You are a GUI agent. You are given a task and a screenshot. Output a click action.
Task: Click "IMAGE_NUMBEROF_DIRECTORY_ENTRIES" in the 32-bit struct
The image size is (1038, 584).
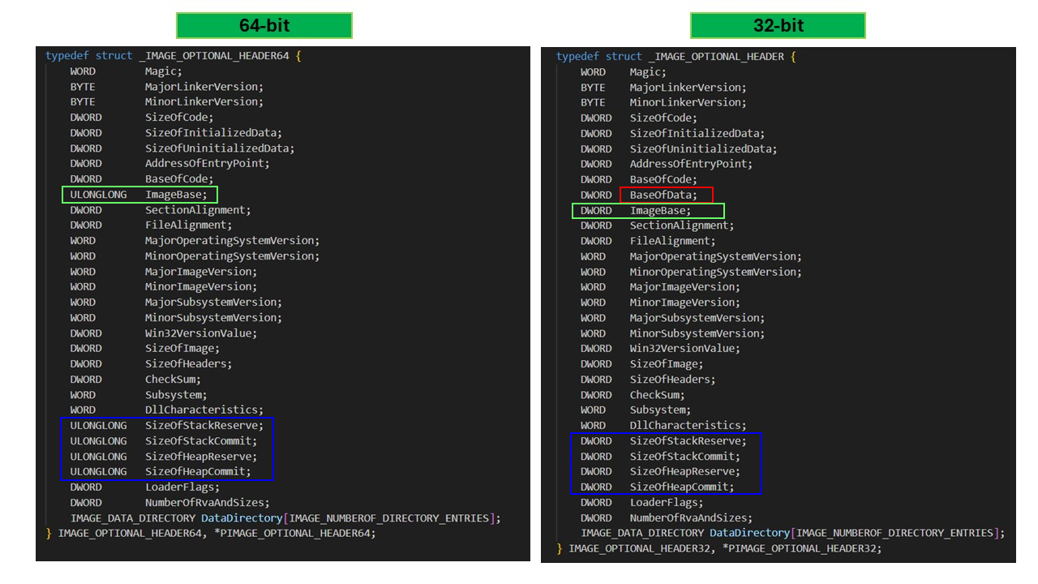pyautogui.click(x=895, y=533)
